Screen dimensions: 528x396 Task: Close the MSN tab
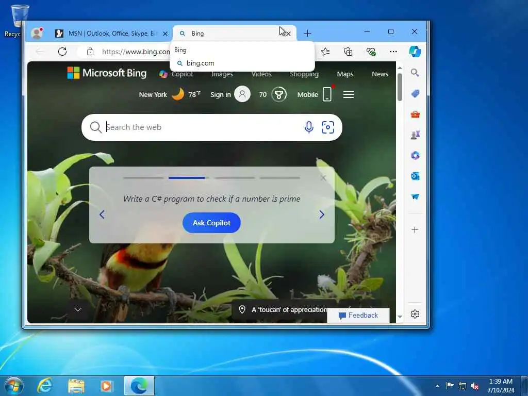(165, 34)
